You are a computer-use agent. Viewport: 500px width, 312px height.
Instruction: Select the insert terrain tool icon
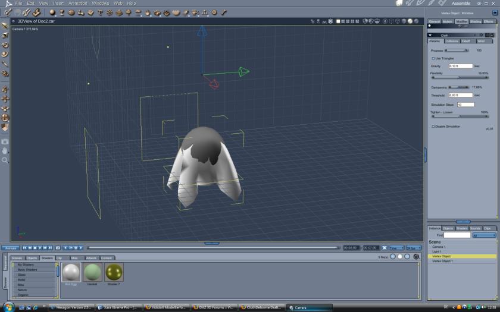click(x=119, y=12)
